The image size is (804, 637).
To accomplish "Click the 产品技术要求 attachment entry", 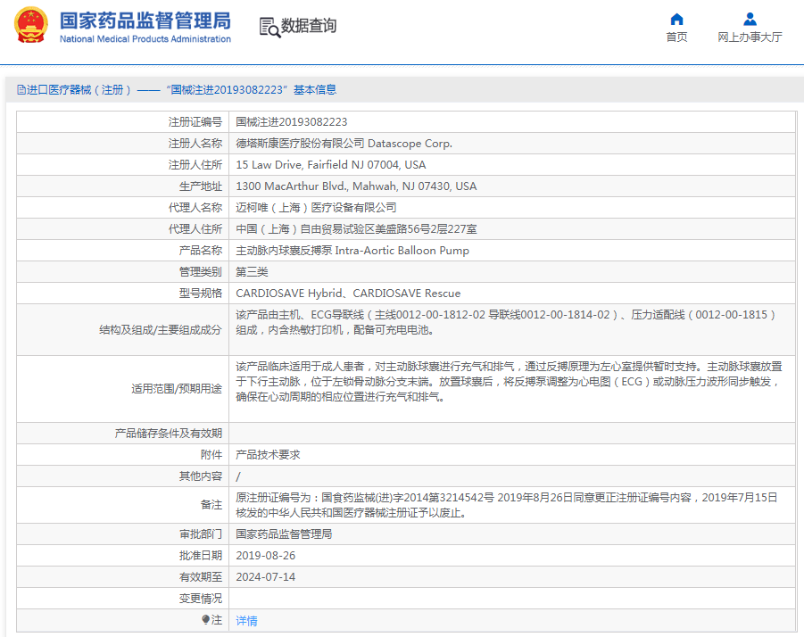I will pos(268,455).
